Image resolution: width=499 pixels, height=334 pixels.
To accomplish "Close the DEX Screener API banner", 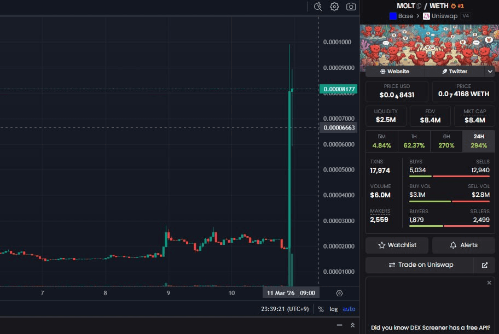I will coord(489,283).
